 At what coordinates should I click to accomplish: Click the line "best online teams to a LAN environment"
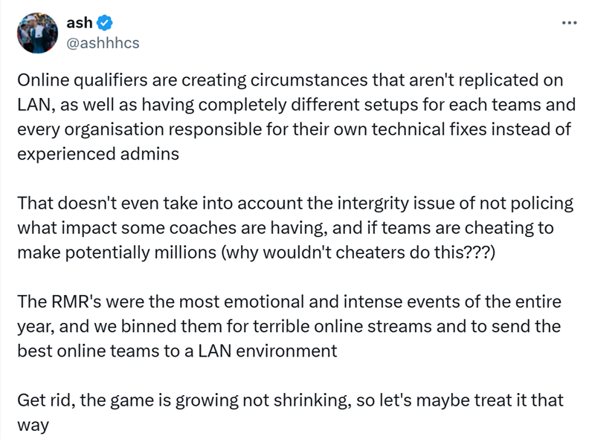click(x=177, y=351)
